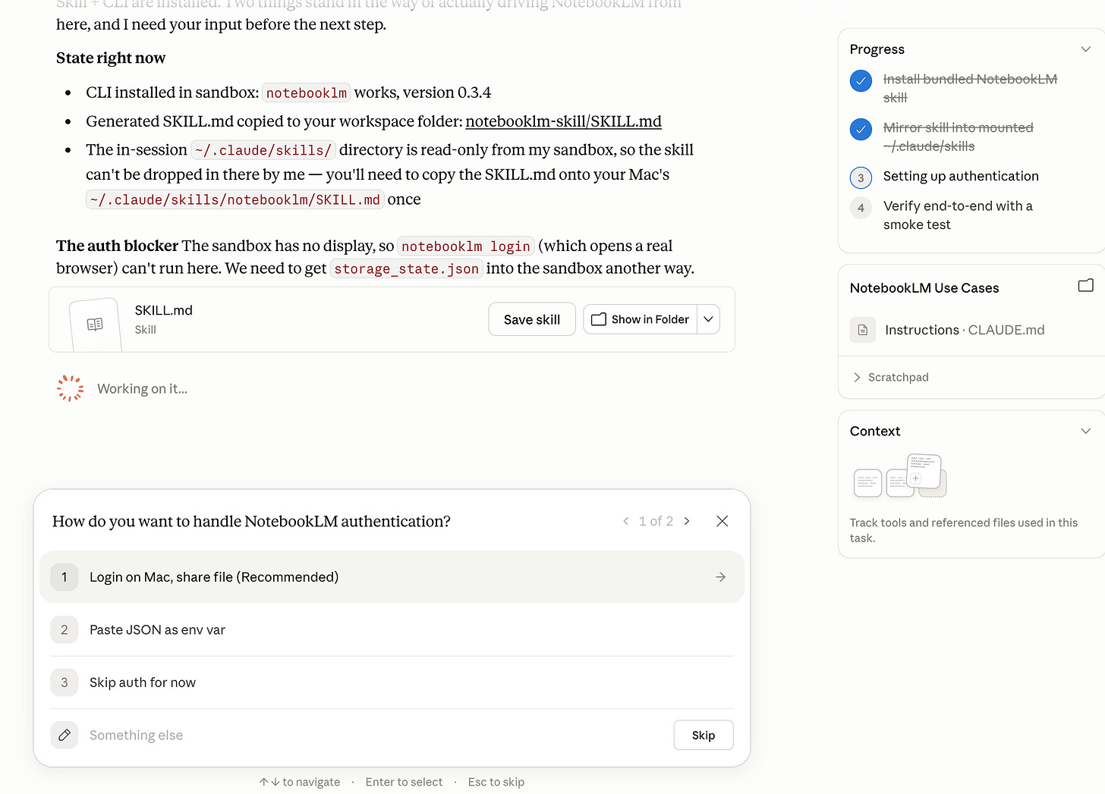Open notebooklm-skill/SKILL.md link
Screen dimensions: 1105x794
(563, 121)
